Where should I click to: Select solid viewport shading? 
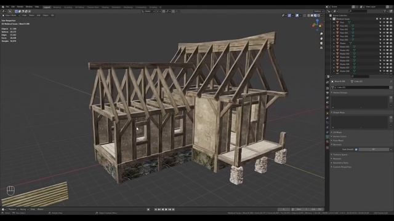pos(312,15)
